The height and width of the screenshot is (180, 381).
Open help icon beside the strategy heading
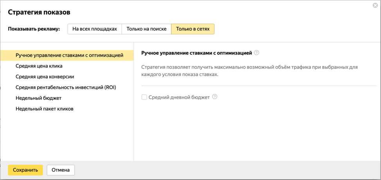(257, 53)
